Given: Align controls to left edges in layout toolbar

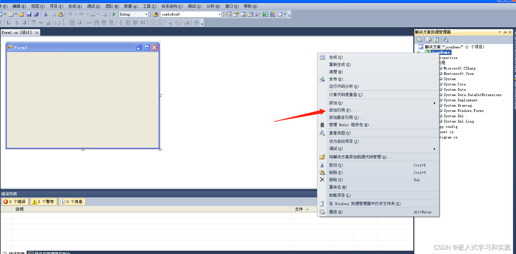Looking at the screenshot, I should click(9, 23).
